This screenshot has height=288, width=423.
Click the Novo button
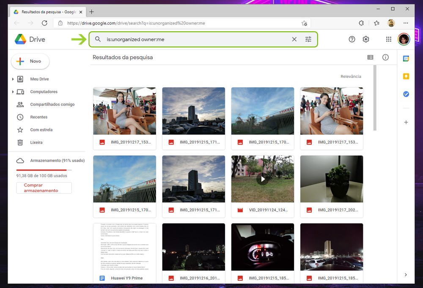click(30, 61)
